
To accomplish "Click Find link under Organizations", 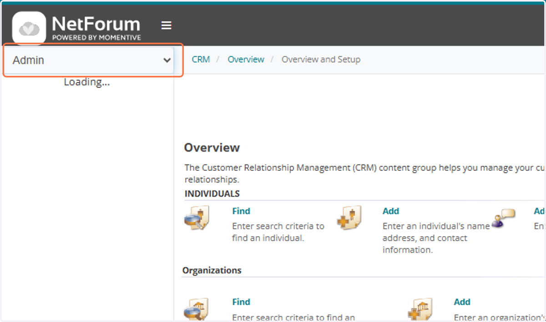I will (241, 302).
